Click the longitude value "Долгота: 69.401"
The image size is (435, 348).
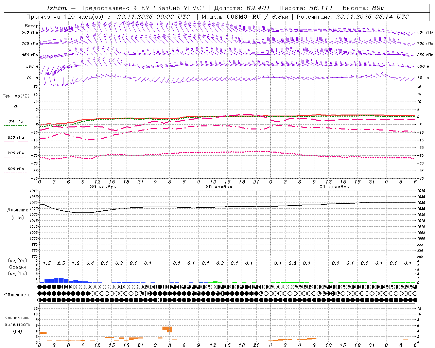(242, 8)
